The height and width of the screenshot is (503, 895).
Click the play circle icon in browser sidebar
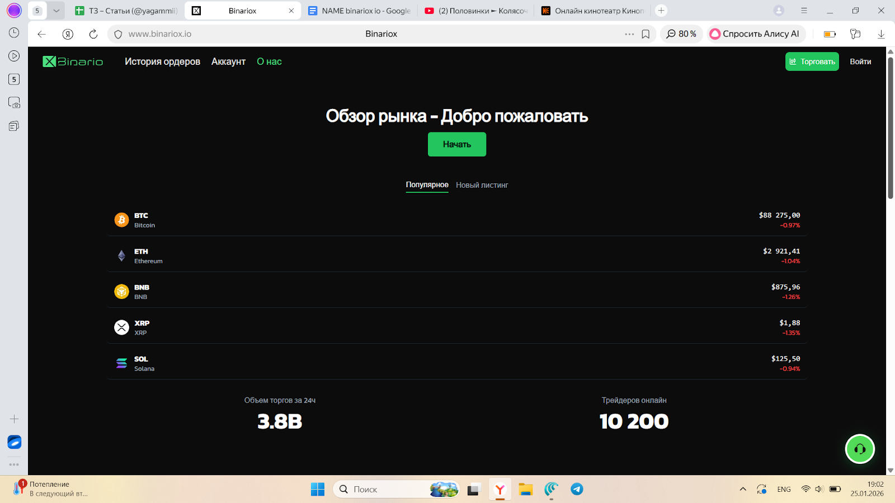coord(14,56)
